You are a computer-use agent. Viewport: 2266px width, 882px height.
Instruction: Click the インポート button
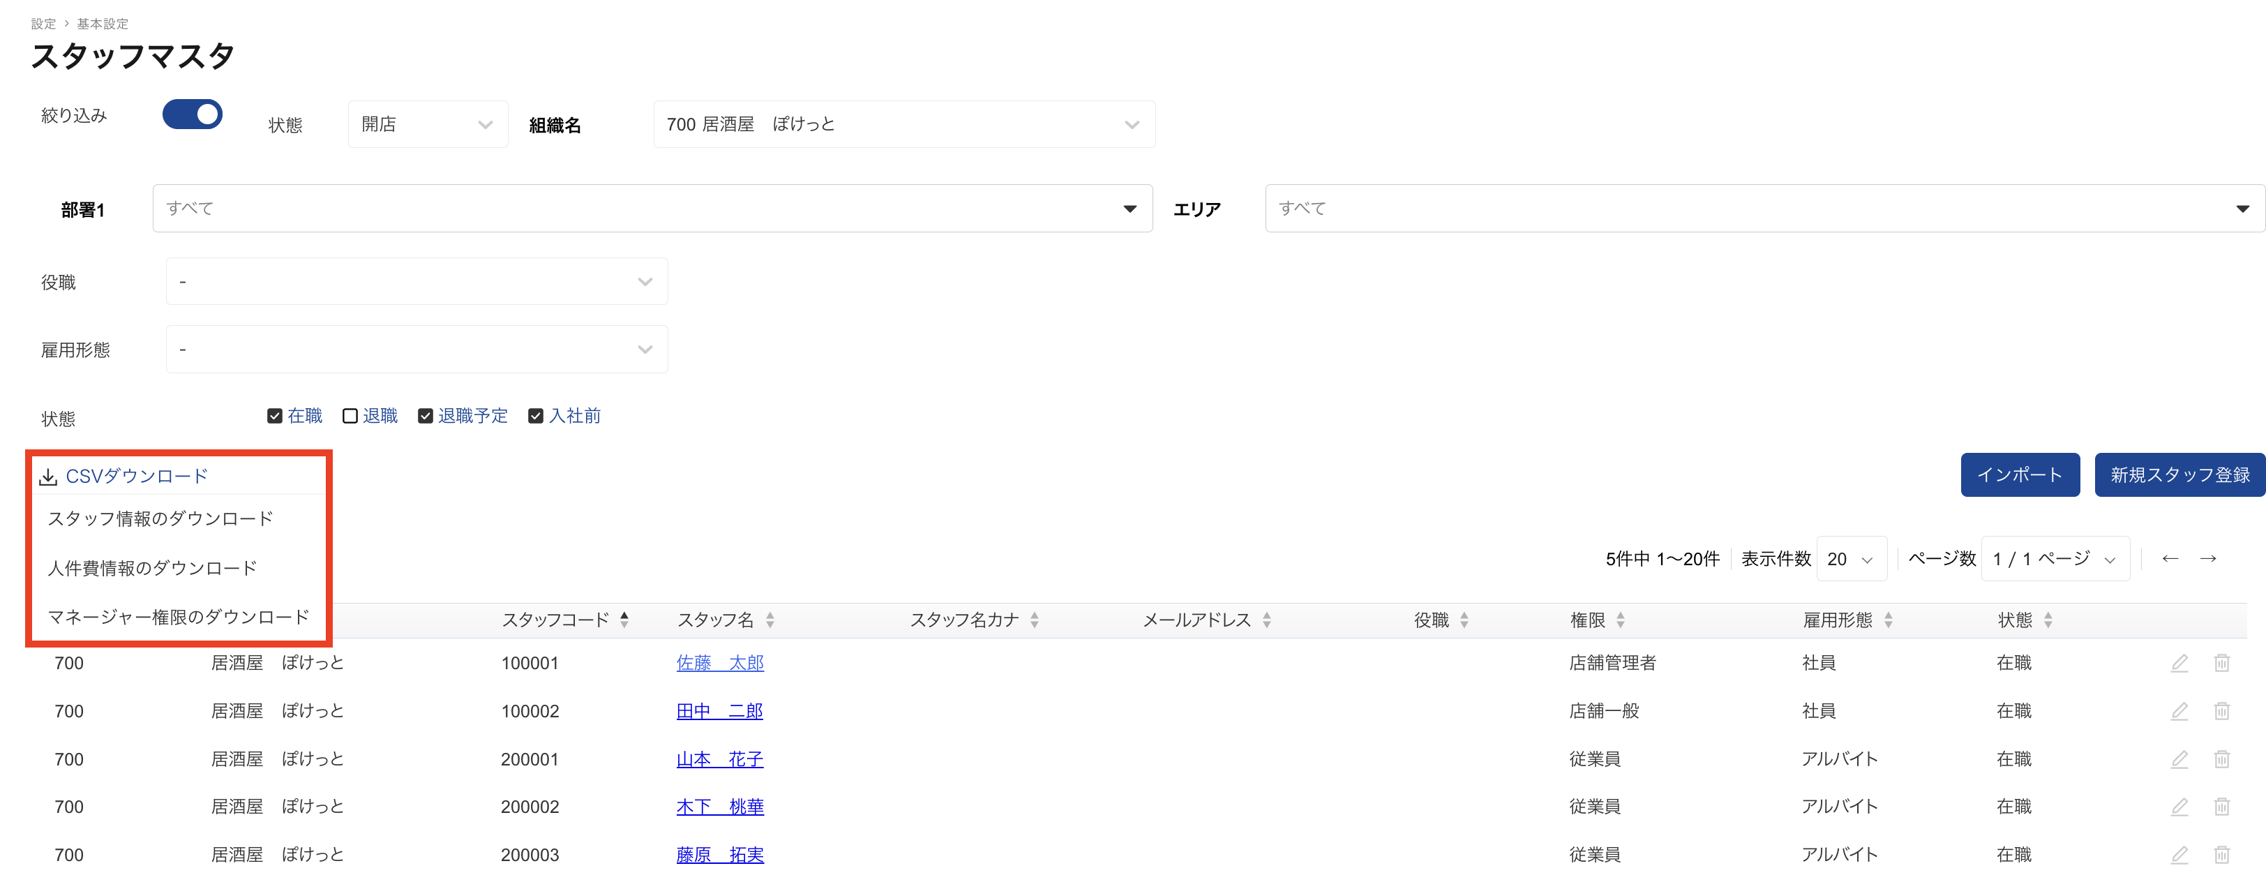pyautogui.click(x=2020, y=475)
